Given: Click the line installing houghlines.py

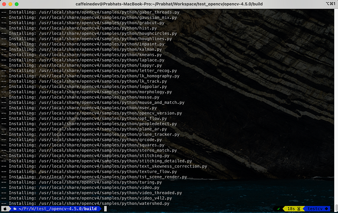Looking at the screenshot, I should tap(86, 39).
